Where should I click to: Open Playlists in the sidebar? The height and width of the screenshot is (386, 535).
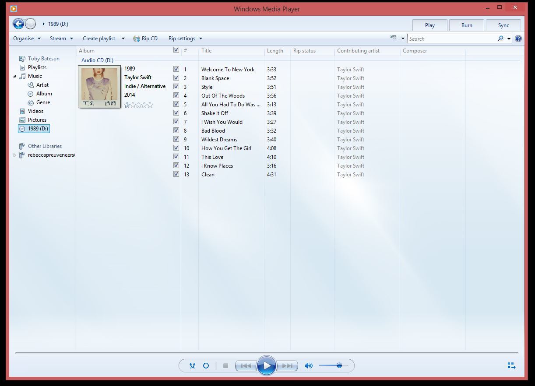click(37, 67)
